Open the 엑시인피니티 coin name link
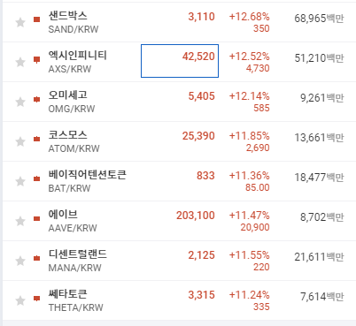356x326 pixels. pos(77,55)
